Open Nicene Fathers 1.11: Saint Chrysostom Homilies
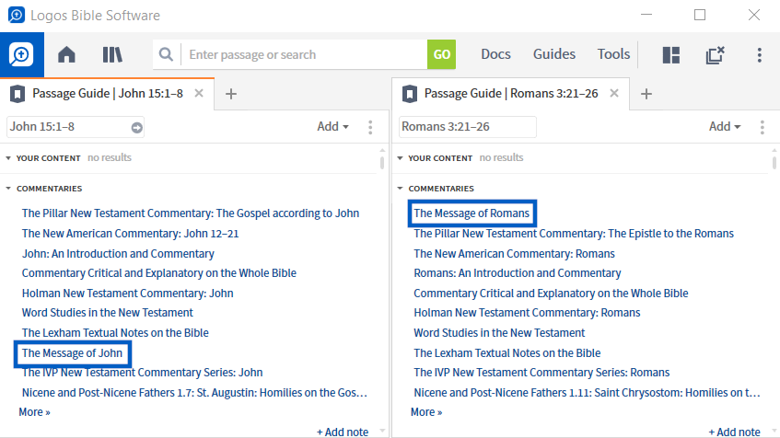The height and width of the screenshot is (438, 780). 587,393
